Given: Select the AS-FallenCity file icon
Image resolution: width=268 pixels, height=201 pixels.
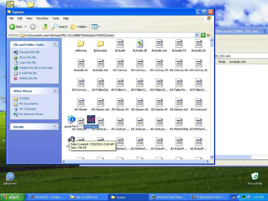Looking at the screenshot, I should pos(100,83).
